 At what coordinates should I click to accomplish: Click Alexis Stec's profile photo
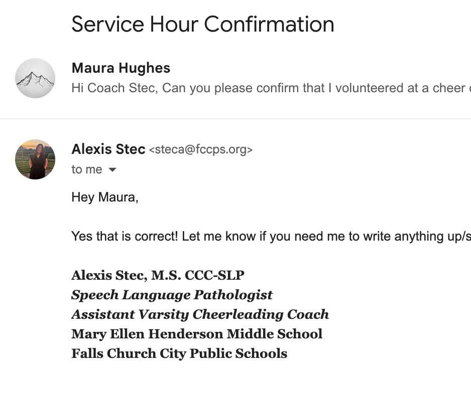coord(35,159)
